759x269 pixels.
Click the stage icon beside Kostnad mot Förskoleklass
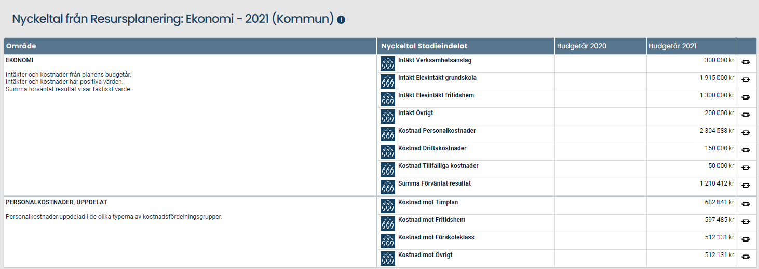pyautogui.click(x=388, y=241)
